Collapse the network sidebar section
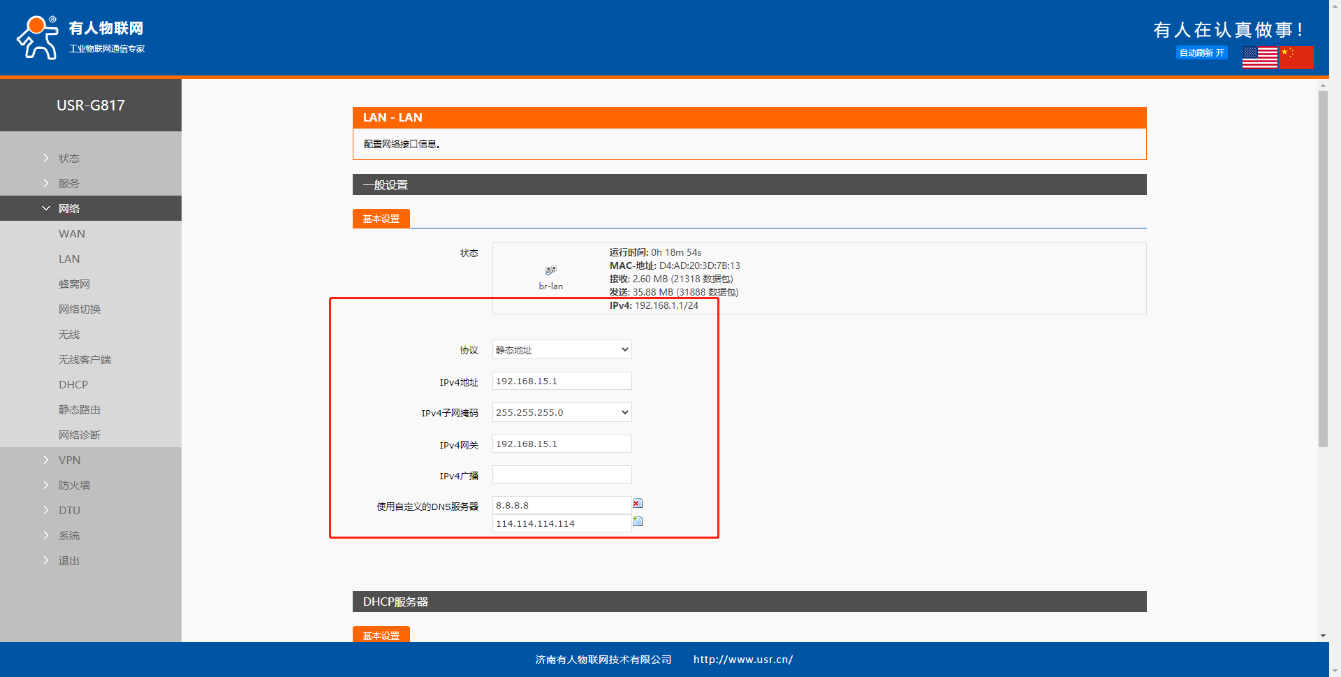Viewport: 1341px width, 677px height. point(68,209)
